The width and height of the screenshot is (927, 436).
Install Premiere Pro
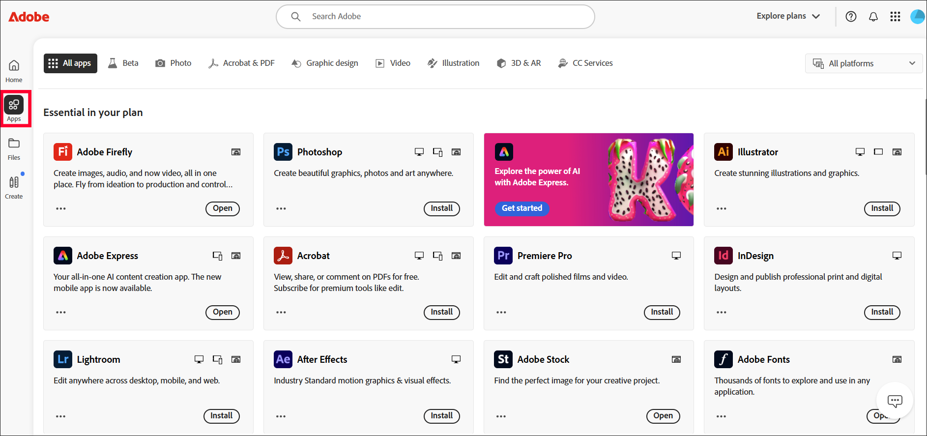(662, 312)
